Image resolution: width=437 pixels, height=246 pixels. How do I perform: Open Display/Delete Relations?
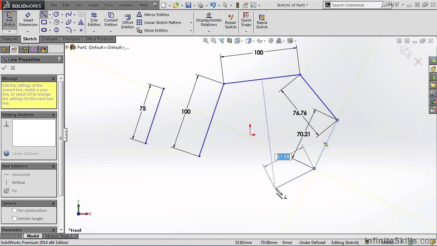coord(209,19)
